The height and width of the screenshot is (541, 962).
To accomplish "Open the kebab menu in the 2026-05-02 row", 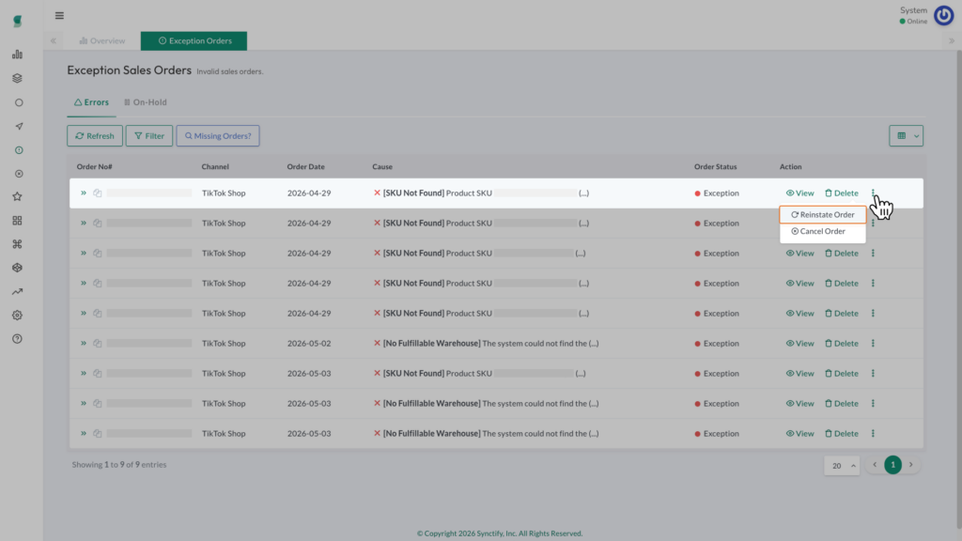I will (873, 344).
